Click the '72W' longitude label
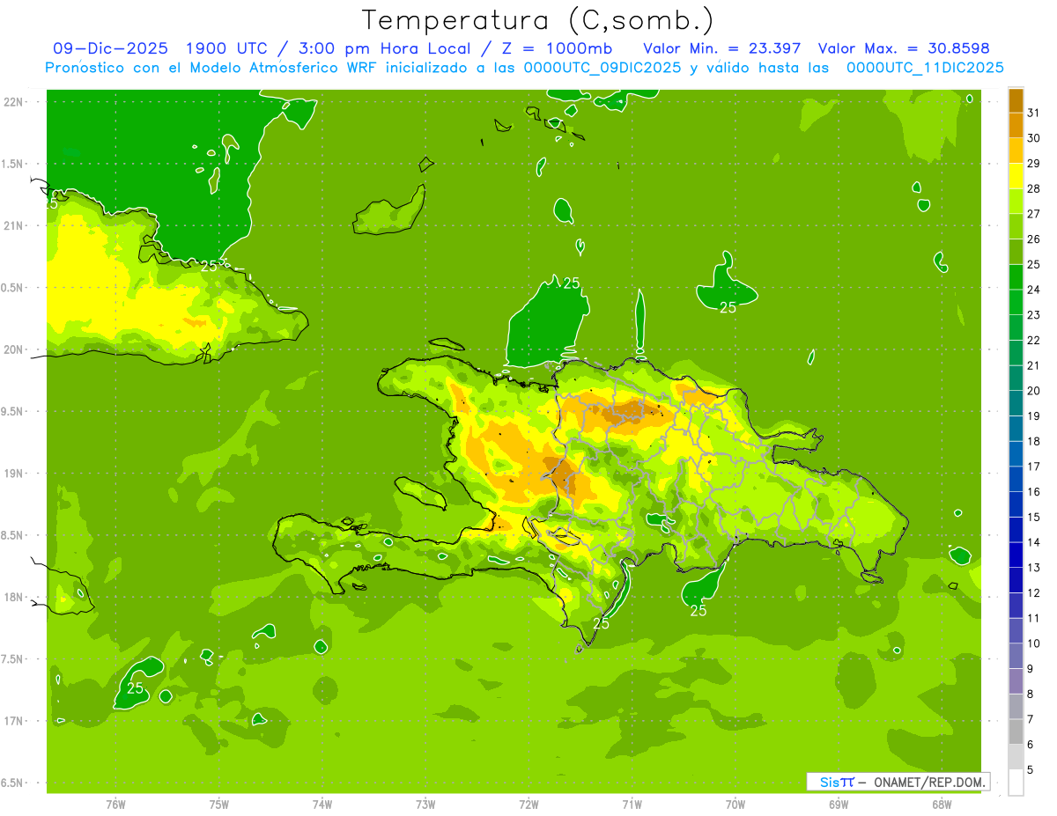This screenshot has height=816, width=1057. (x=528, y=804)
